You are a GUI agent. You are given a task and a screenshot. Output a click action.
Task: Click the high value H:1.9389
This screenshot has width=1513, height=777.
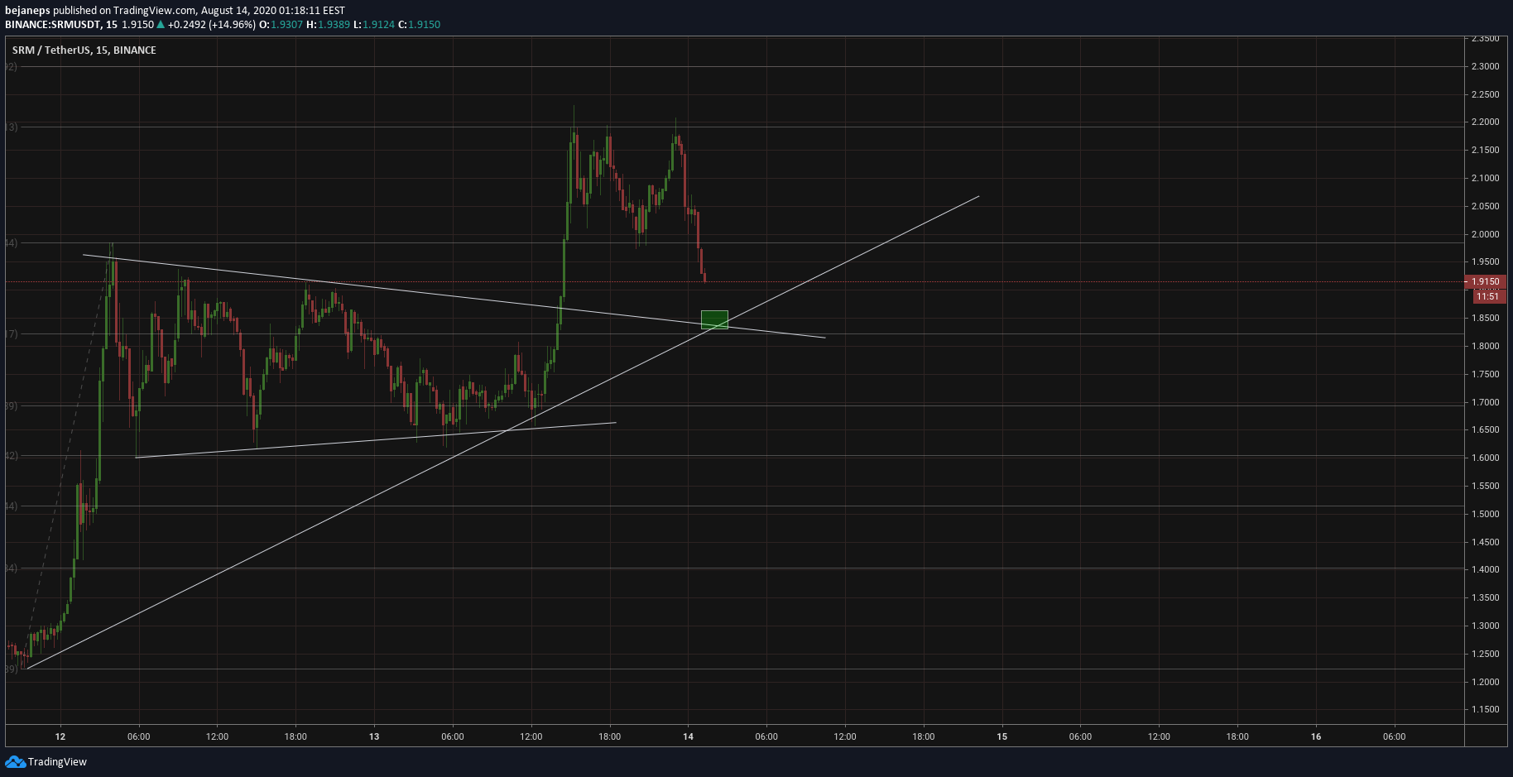click(329, 25)
